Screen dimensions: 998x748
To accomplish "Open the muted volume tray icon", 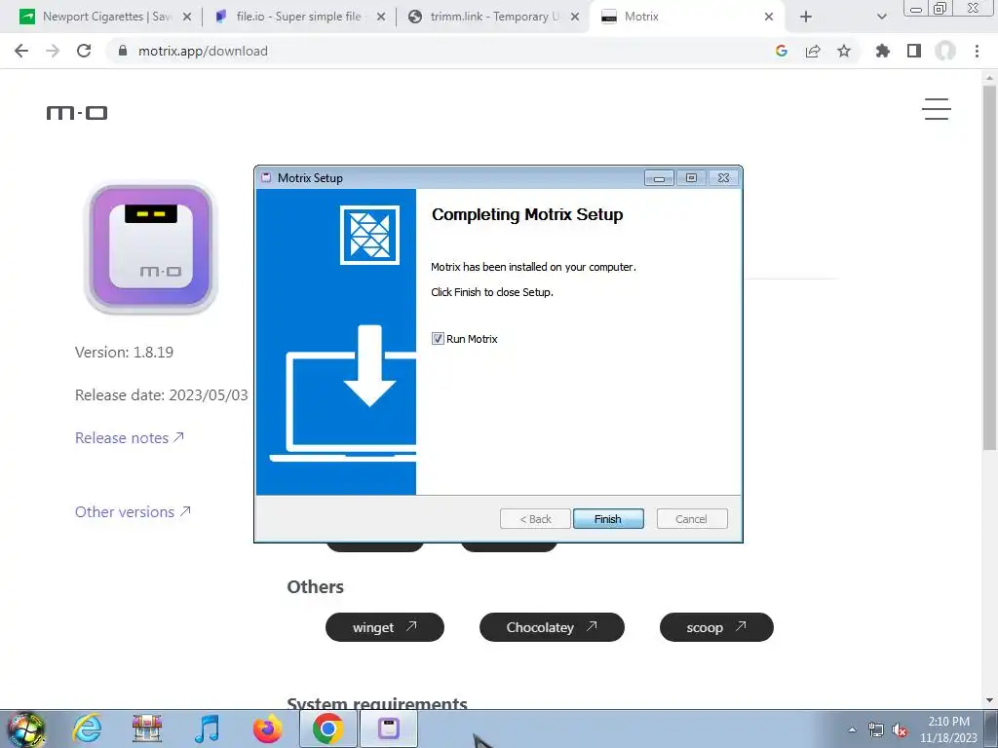I will point(900,729).
